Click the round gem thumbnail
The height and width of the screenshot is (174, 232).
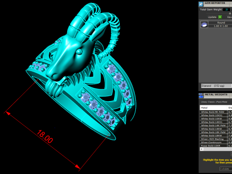204,25
